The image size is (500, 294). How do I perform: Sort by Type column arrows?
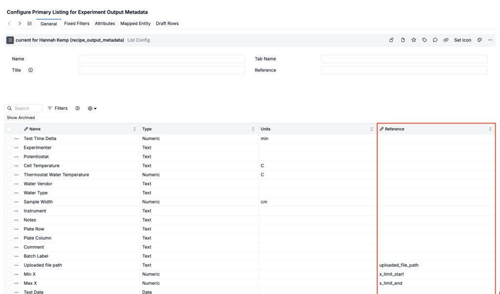click(x=253, y=129)
